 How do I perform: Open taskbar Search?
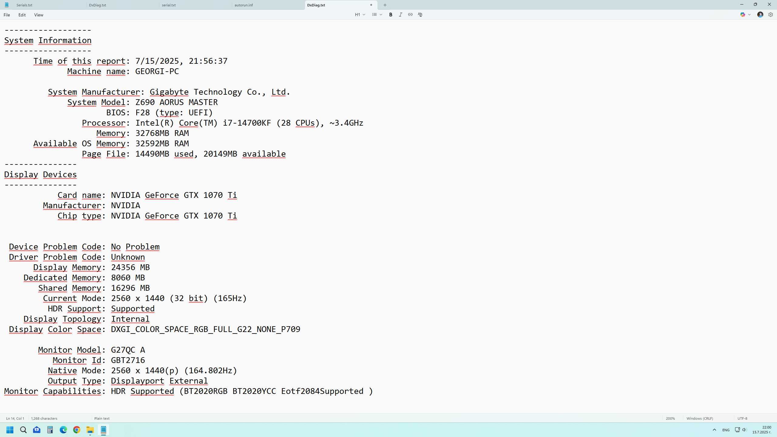[x=23, y=430]
